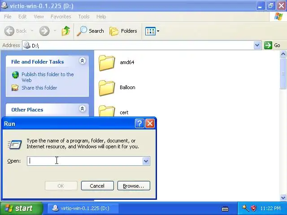Viewport: 287px width, 215px height.
Task: Open the Edit menu
Action: [x=22, y=17]
